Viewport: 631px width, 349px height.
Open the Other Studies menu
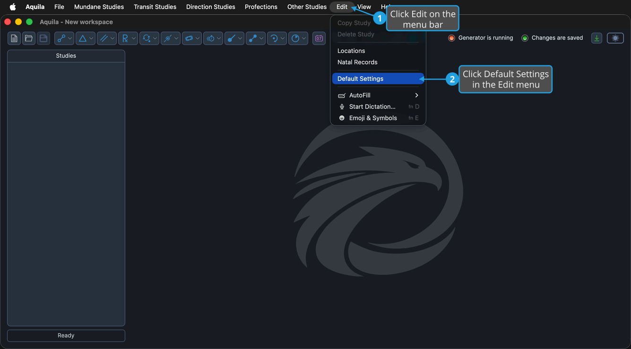coord(307,7)
